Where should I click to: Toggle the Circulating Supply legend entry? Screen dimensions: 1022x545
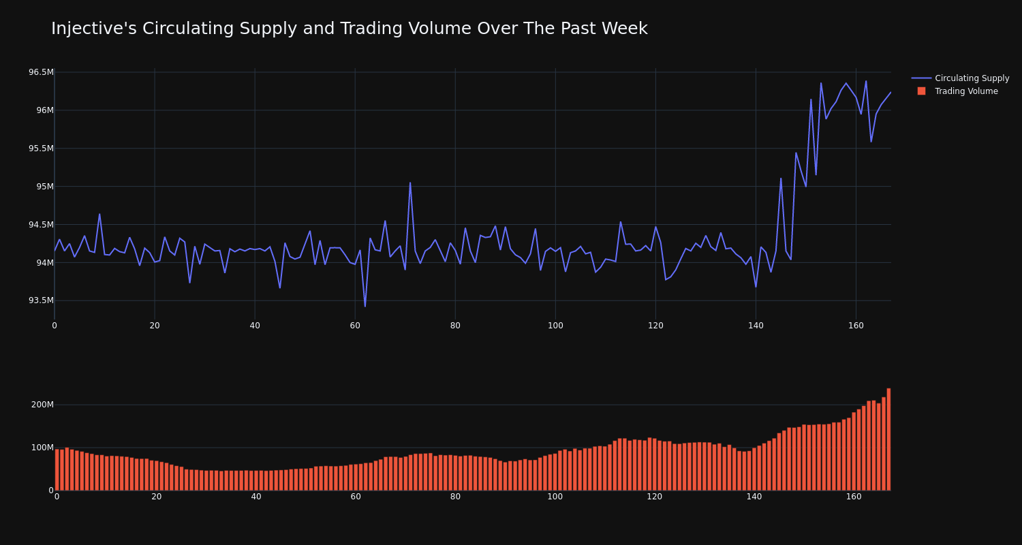pyautogui.click(x=960, y=78)
